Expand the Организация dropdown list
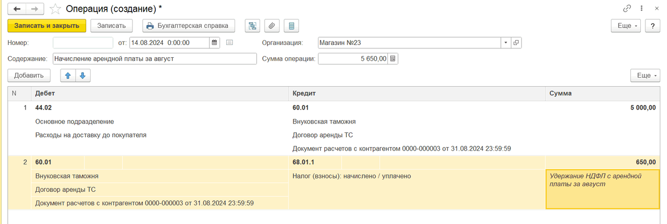 [x=505, y=43]
